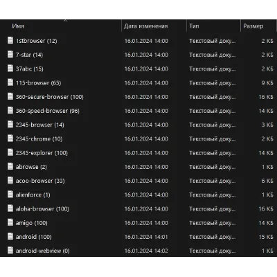Screen dimensions: 277x277
Task: Select the file name 360-secure-browser (100)
Action: coord(50,97)
